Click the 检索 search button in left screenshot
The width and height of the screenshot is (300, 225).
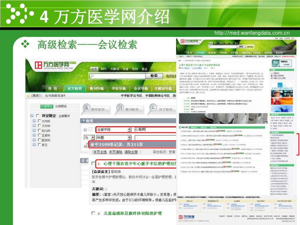click(154, 76)
